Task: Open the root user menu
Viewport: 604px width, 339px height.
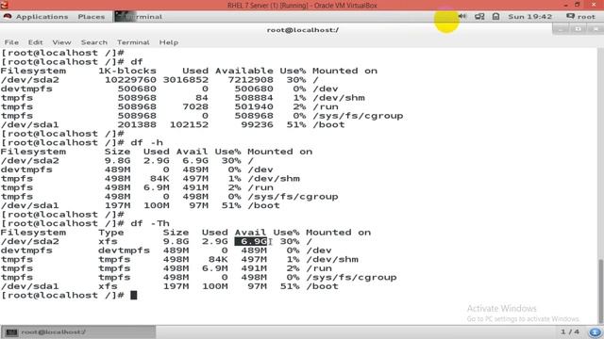Action: click(581, 17)
